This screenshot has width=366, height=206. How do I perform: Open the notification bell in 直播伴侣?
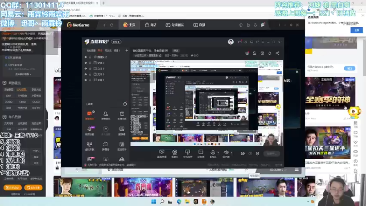269,53
